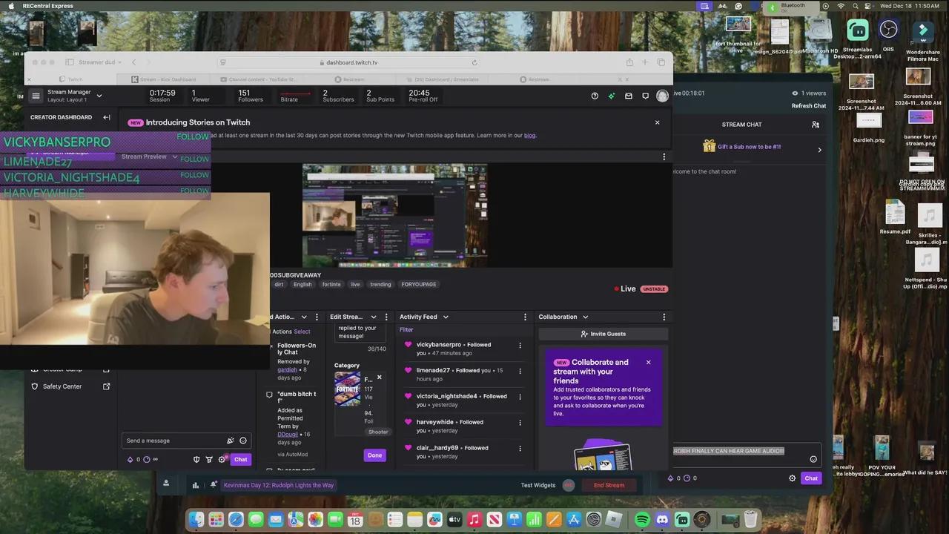
Task: Open Whispers envelope icon in dashboard top bar
Action: [x=628, y=96]
